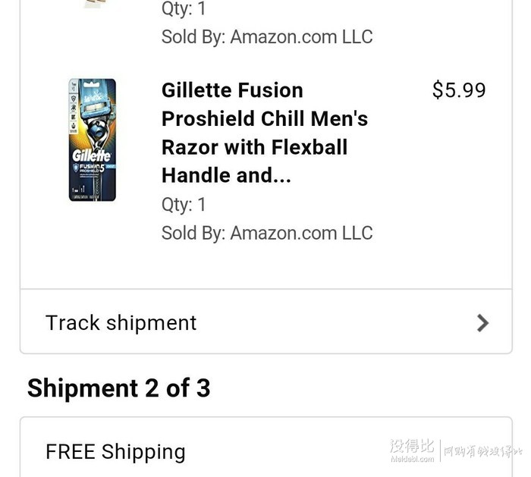Image resolution: width=531 pixels, height=477 pixels.
Task: Tap the Track shipment row label
Action: tap(121, 322)
